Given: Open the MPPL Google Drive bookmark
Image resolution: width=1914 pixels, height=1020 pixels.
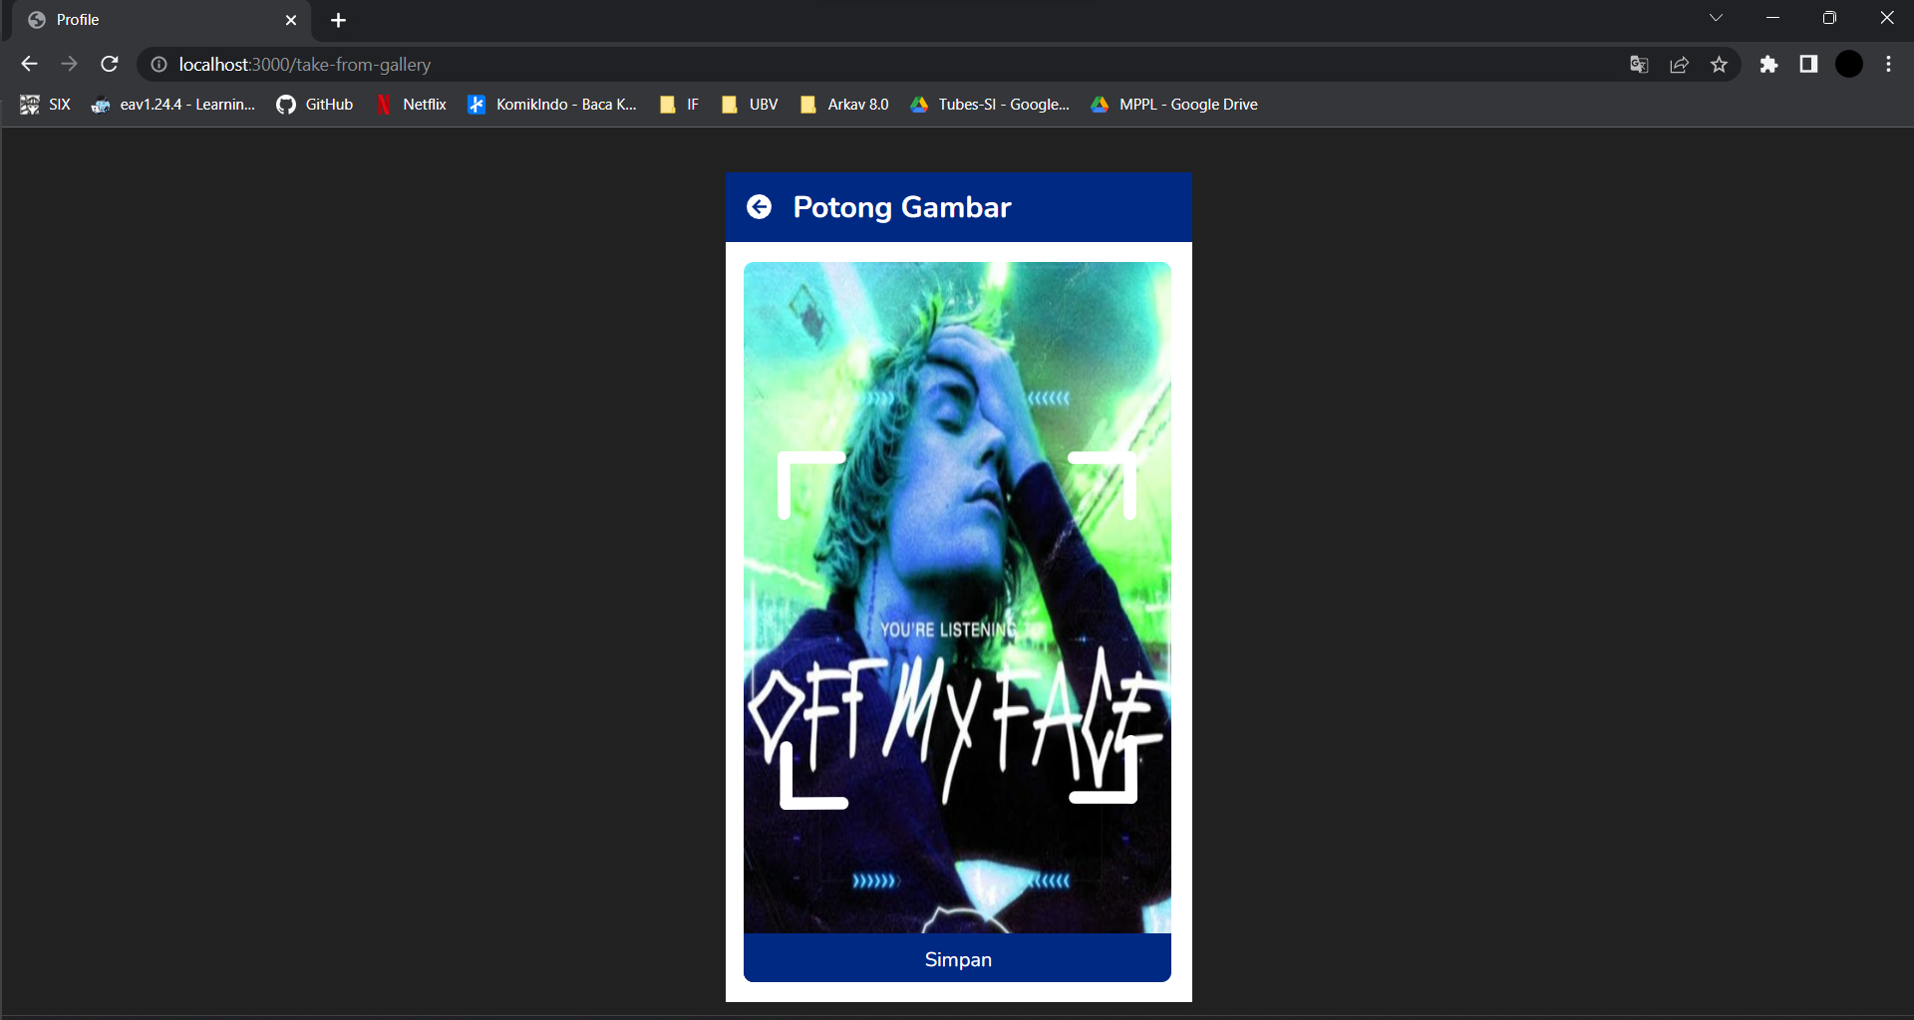Looking at the screenshot, I should coord(1174,105).
